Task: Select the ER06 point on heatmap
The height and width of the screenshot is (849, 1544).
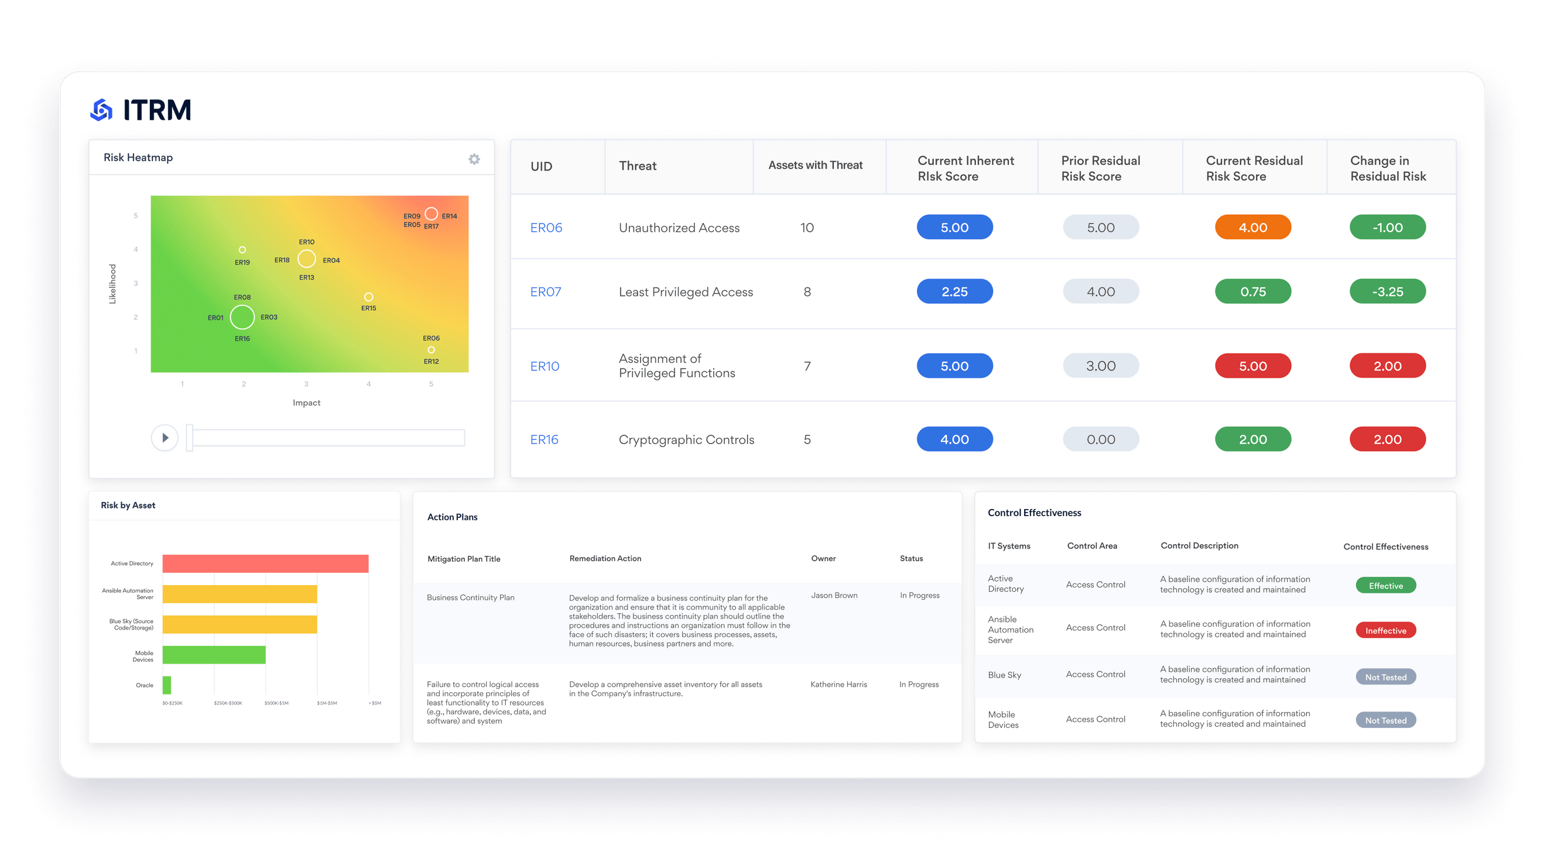Action: point(431,350)
